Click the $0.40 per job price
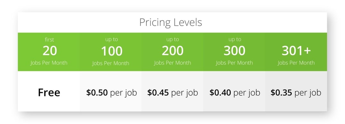This screenshot has width=345, height=124. click(234, 93)
